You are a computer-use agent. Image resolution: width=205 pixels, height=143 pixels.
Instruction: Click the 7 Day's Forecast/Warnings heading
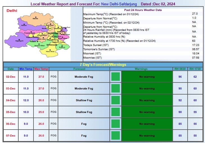103,65
